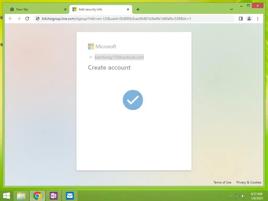Click the browser Forward arrow button

[19, 19]
